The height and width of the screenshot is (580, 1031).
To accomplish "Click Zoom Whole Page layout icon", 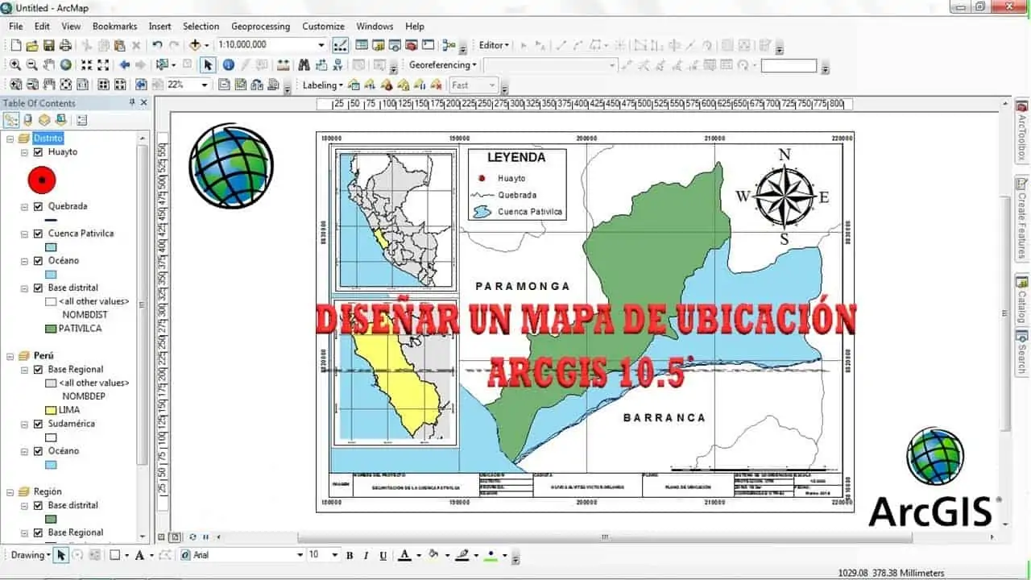I will click(66, 85).
